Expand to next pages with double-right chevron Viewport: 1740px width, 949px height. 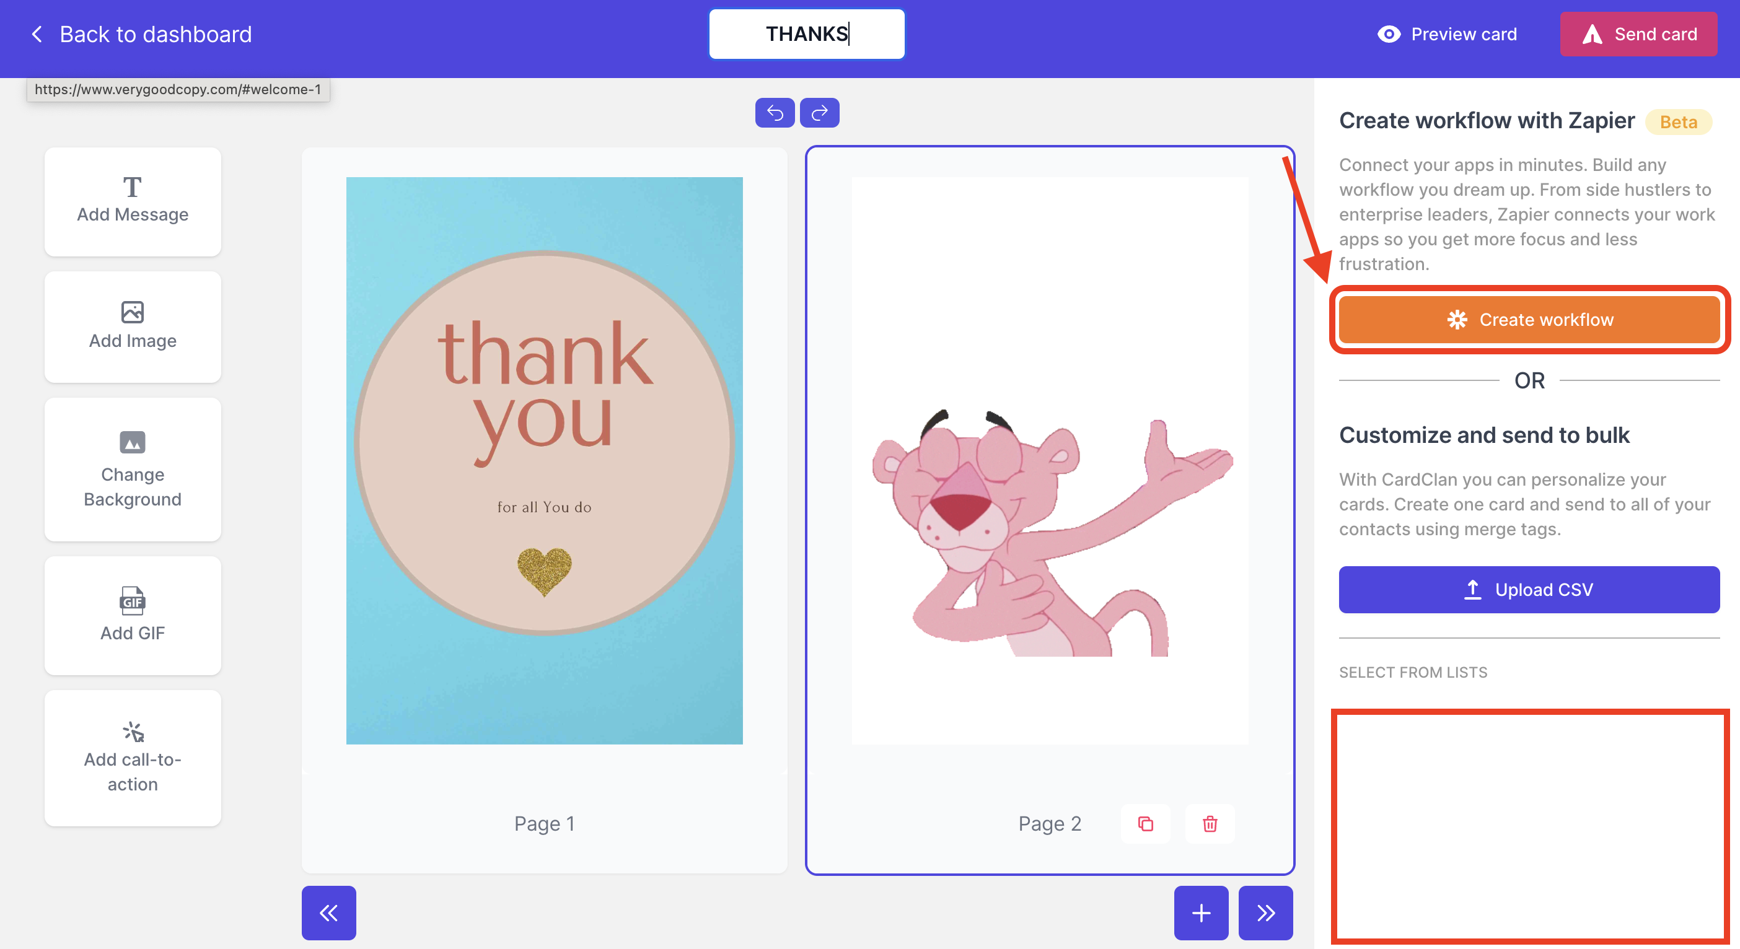coord(1265,912)
